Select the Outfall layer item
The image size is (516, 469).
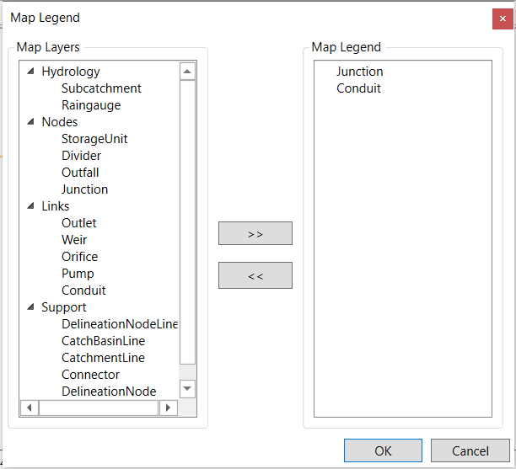[80, 173]
